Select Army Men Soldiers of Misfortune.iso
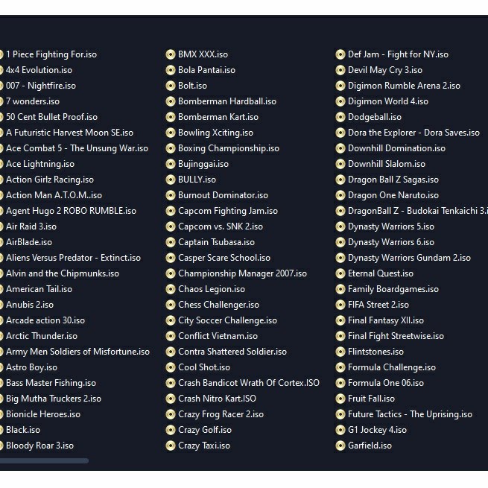The height and width of the screenshot is (488, 488). coord(77,352)
